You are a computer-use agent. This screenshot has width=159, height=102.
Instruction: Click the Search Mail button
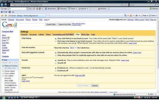(51, 24)
